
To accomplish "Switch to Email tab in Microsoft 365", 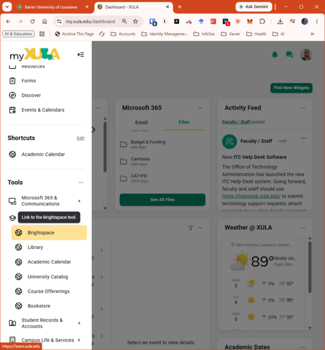I will [x=142, y=123].
